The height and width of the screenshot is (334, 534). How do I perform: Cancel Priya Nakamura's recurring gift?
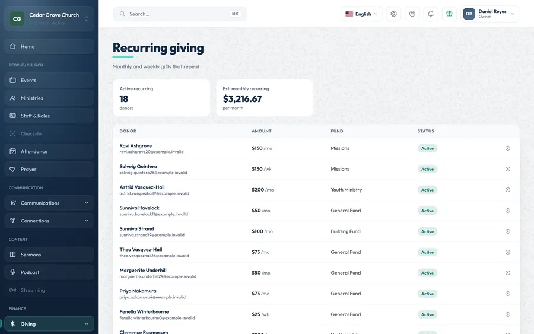point(508,294)
